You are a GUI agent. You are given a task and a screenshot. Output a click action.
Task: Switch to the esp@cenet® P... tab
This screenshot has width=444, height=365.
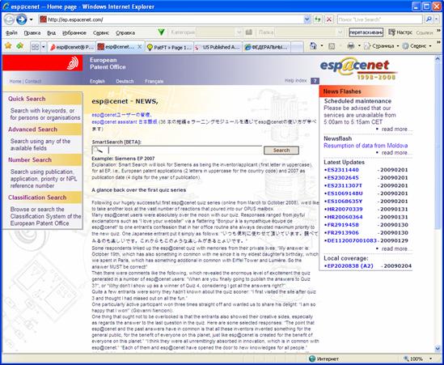point(72,47)
